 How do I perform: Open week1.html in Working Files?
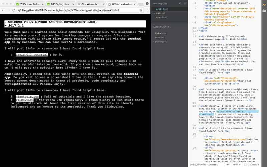(x=162, y=9)
